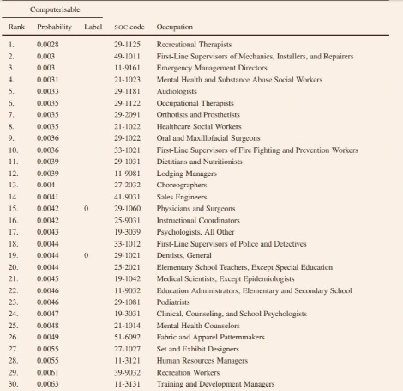Select 'Podiatrists' occupation
This screenshot has height=391, width=403.
pyautogui.click(x=173, y=302)
